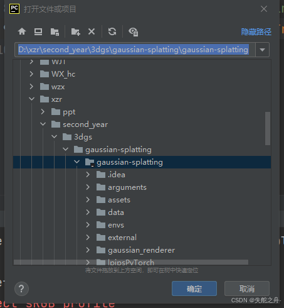Select the WX_hc folder row
284x308 pixels.
(142, 74)
